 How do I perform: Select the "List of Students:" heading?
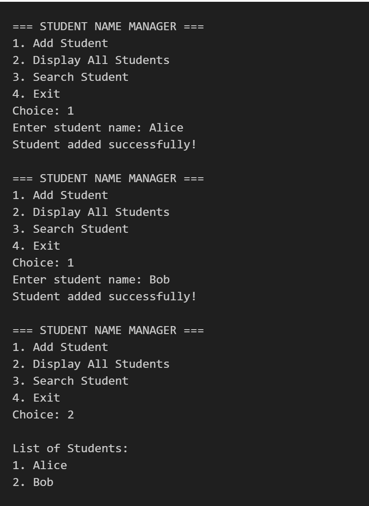pyautogui.click(x=70, y=449)
